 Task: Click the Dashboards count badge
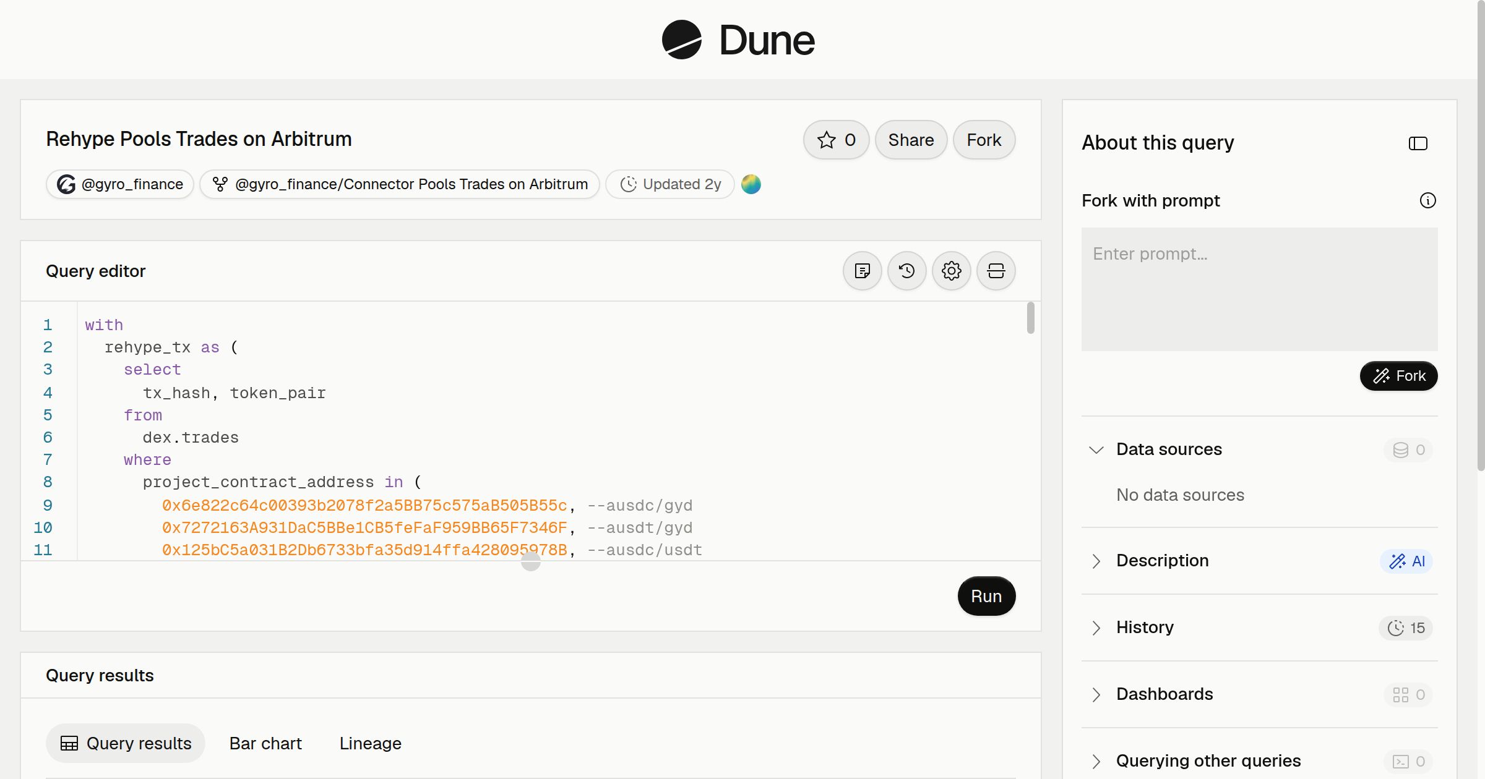tap(1408, 694)
